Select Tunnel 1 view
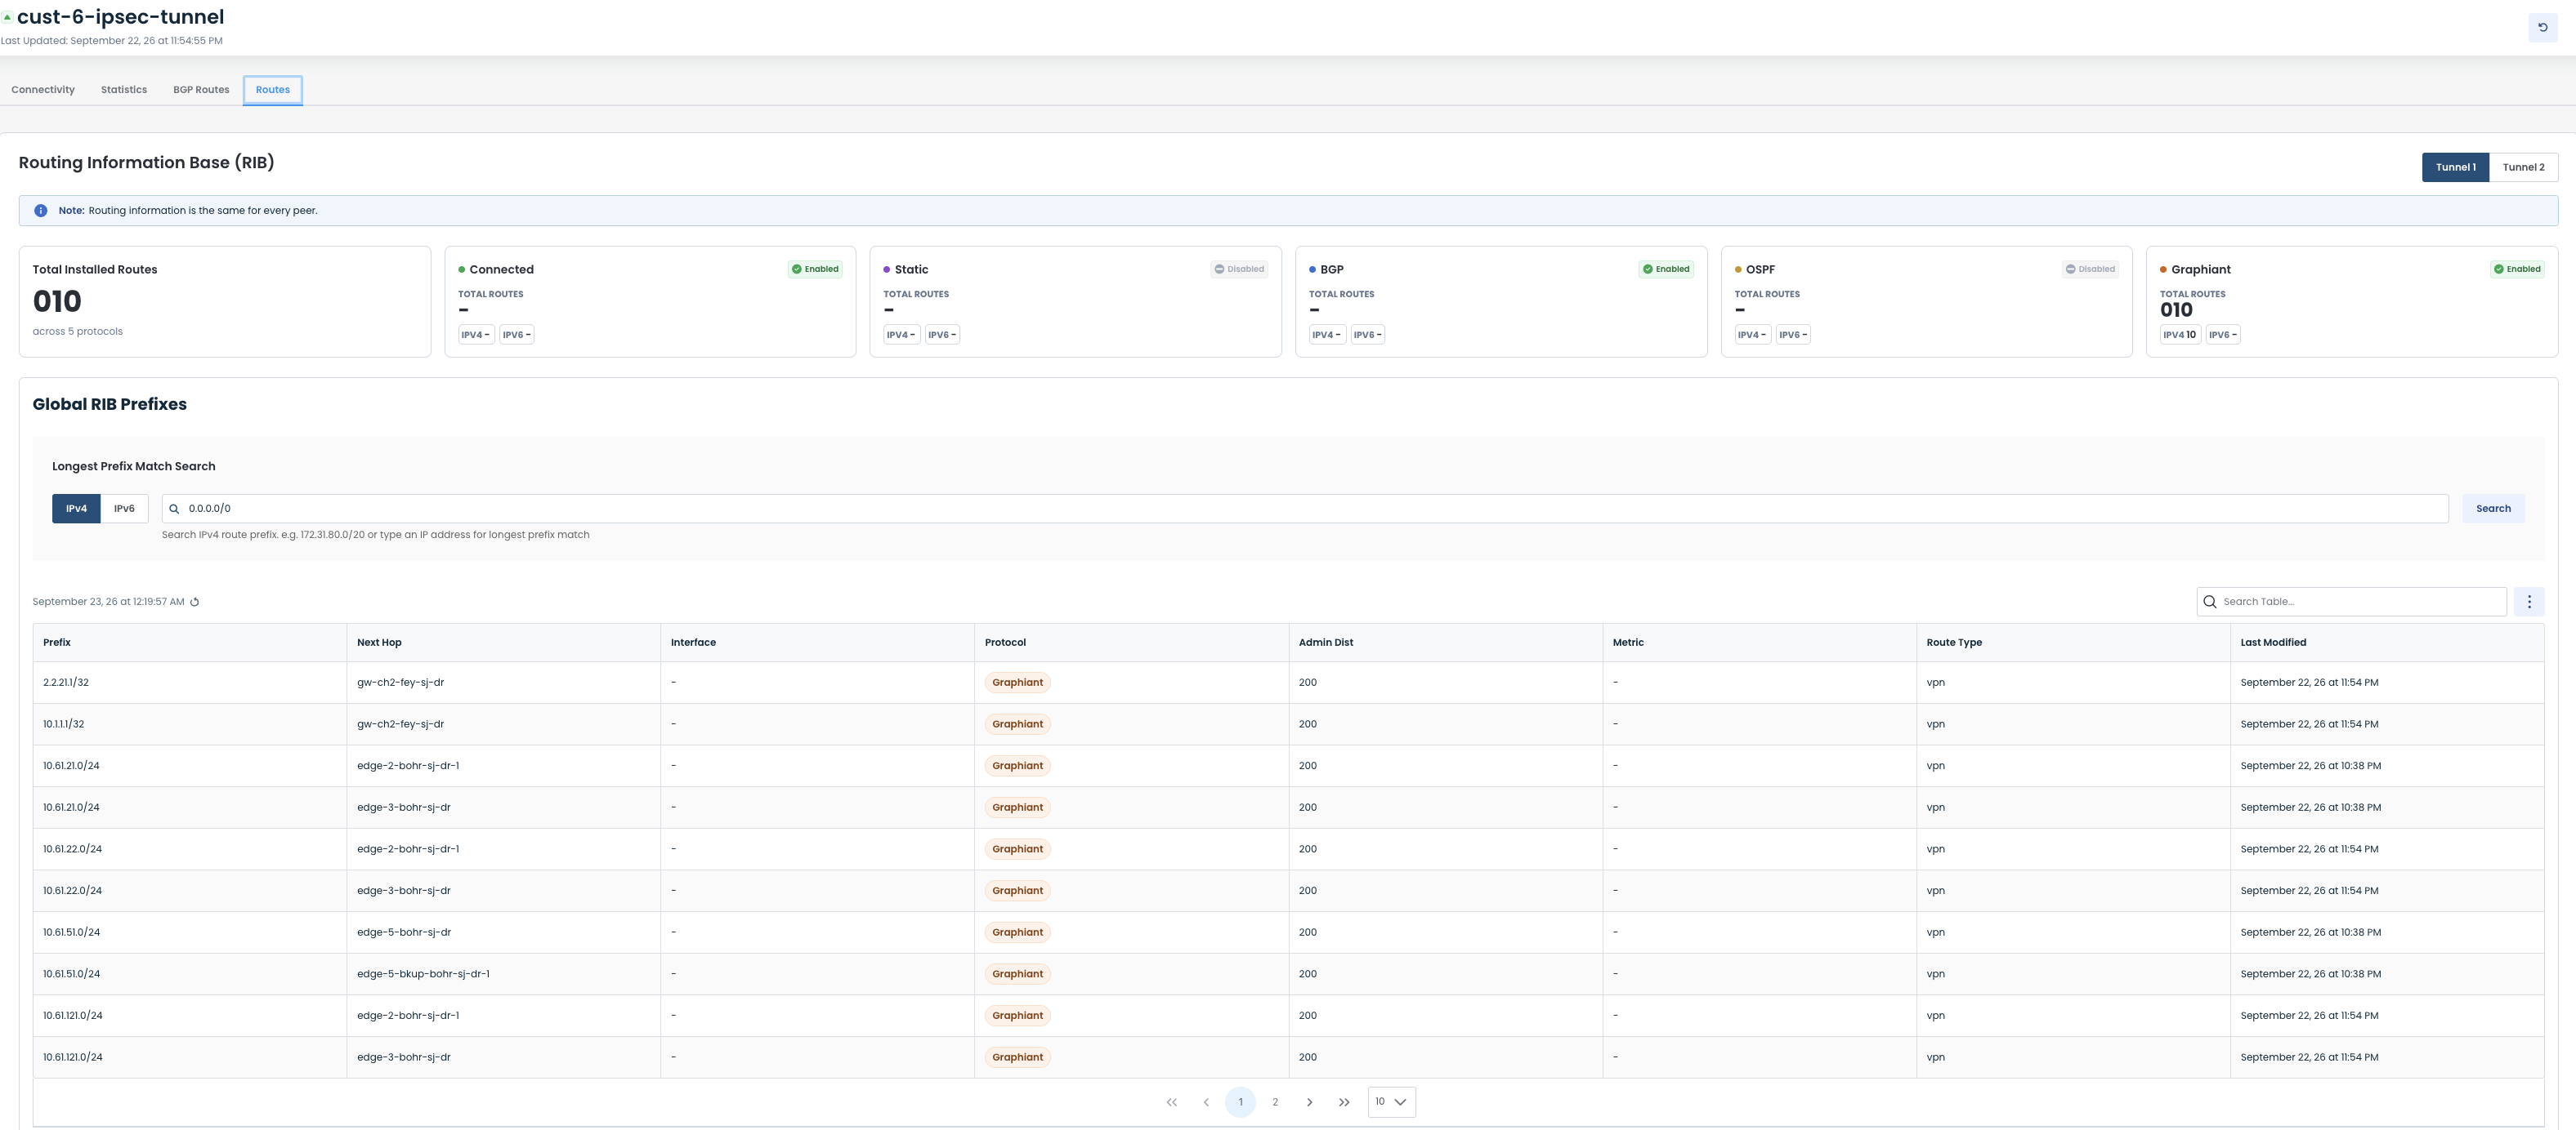The height and width of the screenshot is (1130, 2576). click(2455, 168)
